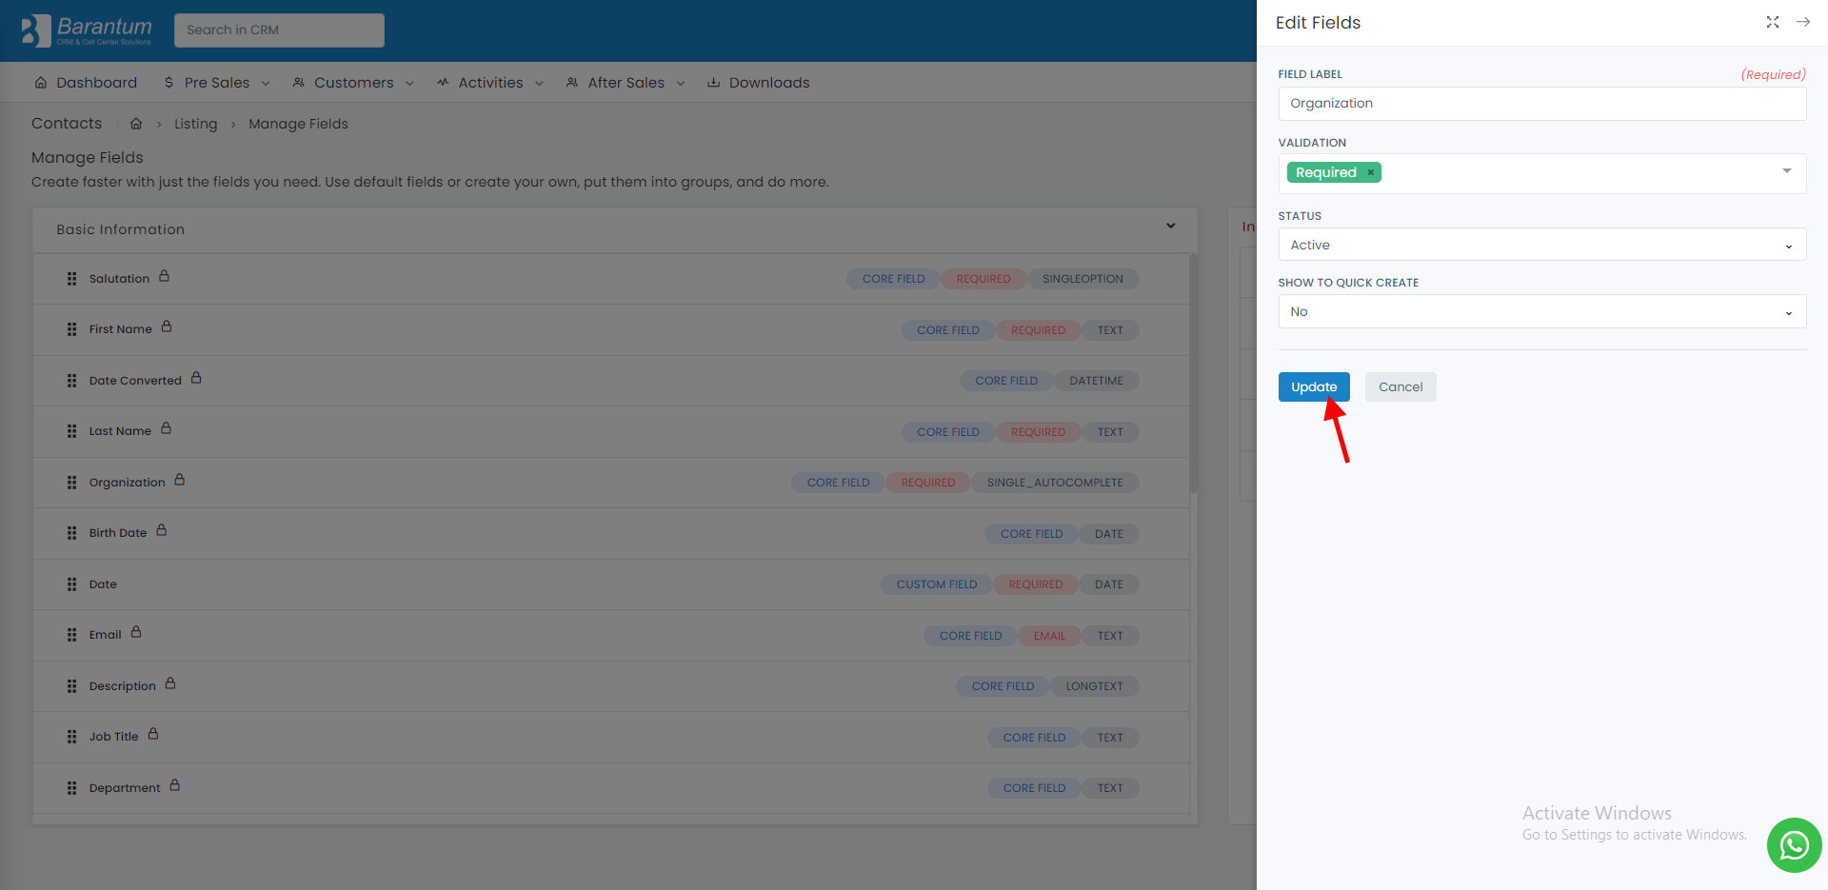Click drag handle of Department row
This screenshot has width=1828, height=890.
point(71,788)
